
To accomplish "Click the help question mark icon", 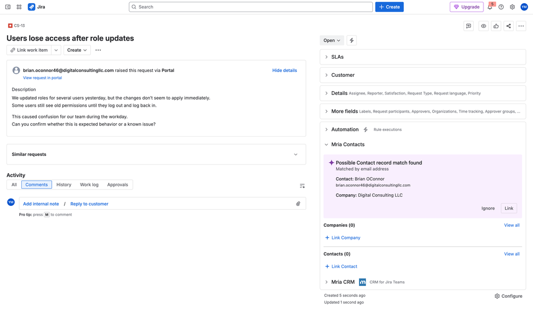I will (501, 7).
